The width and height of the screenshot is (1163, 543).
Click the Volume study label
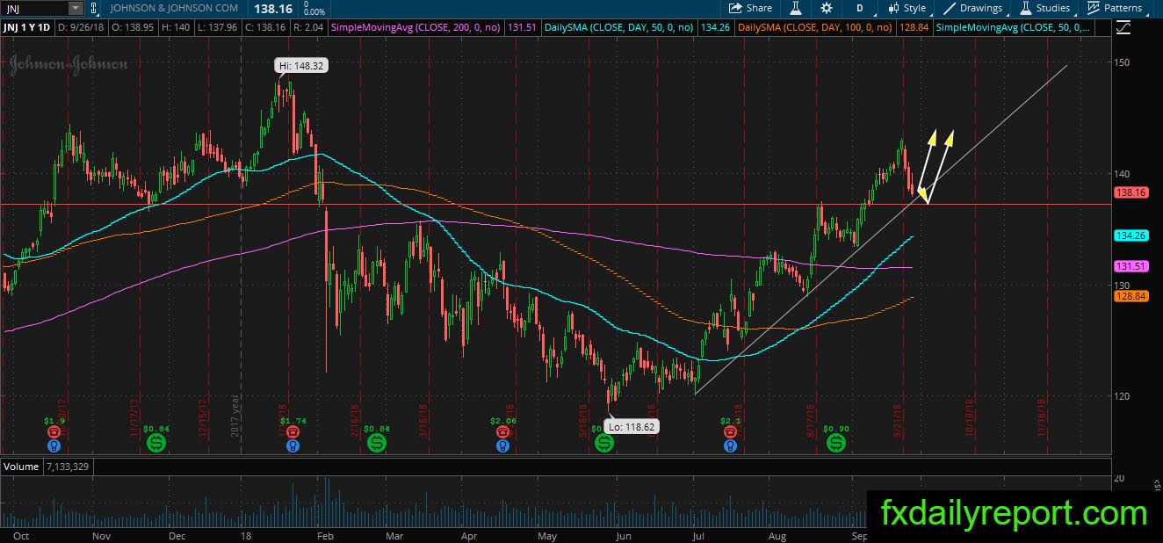tap(21, 467)
